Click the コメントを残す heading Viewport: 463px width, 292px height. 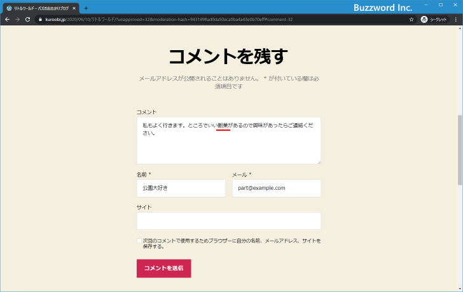coord(228,56)
